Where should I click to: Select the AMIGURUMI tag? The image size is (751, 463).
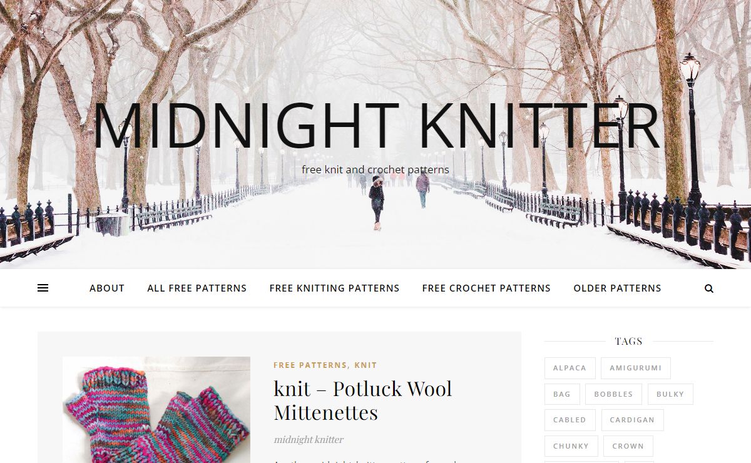(636, 368)
